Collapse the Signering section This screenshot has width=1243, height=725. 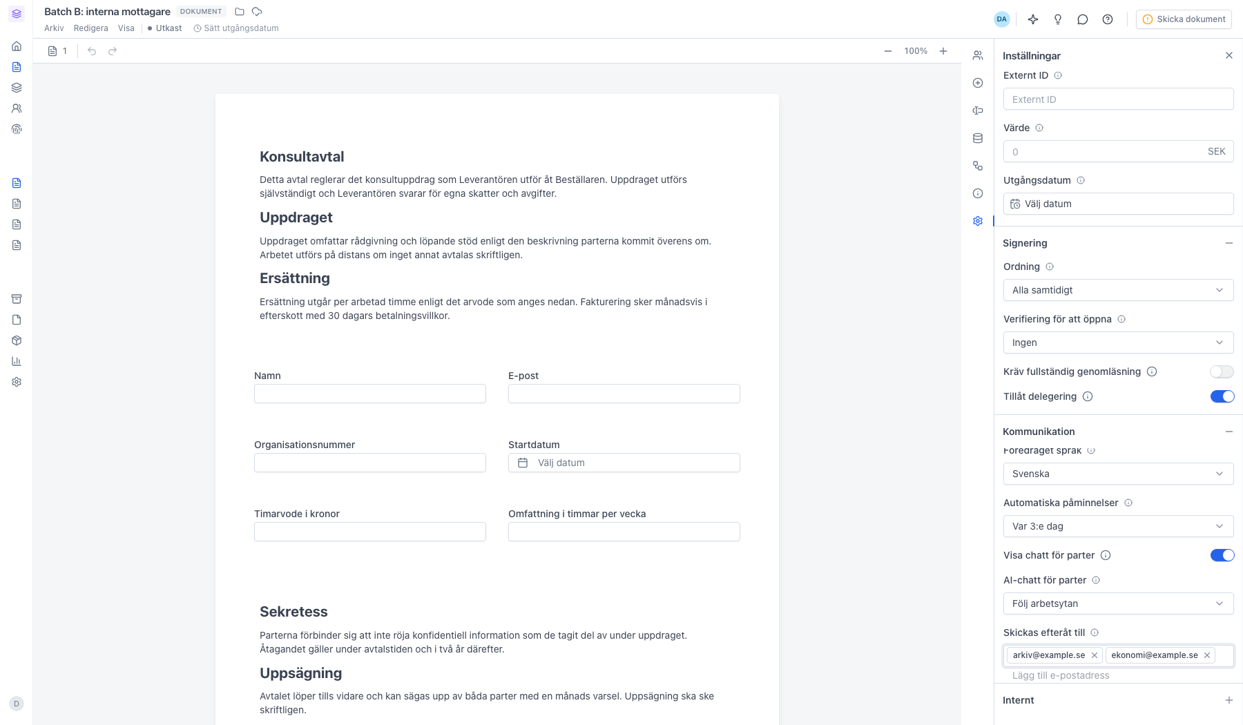click(x=1228, y=243)
